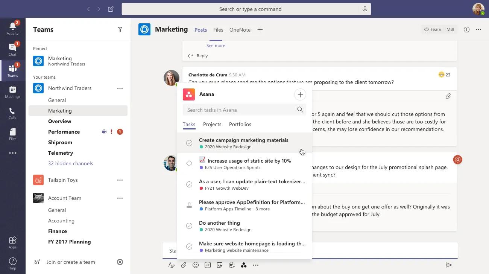This screenshot has height=274, width=489.
Task: Toggle completion circle for 'Do another thing'
Action: coord(189,226)
